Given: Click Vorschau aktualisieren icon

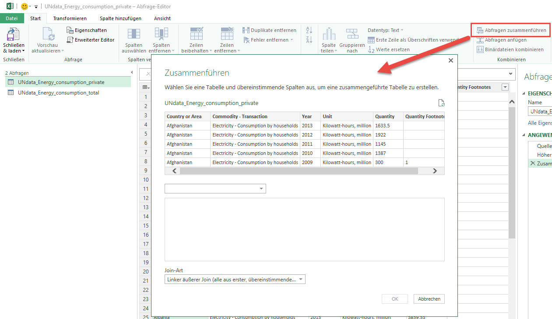Looking at the screenshot, I should [47, 34].
